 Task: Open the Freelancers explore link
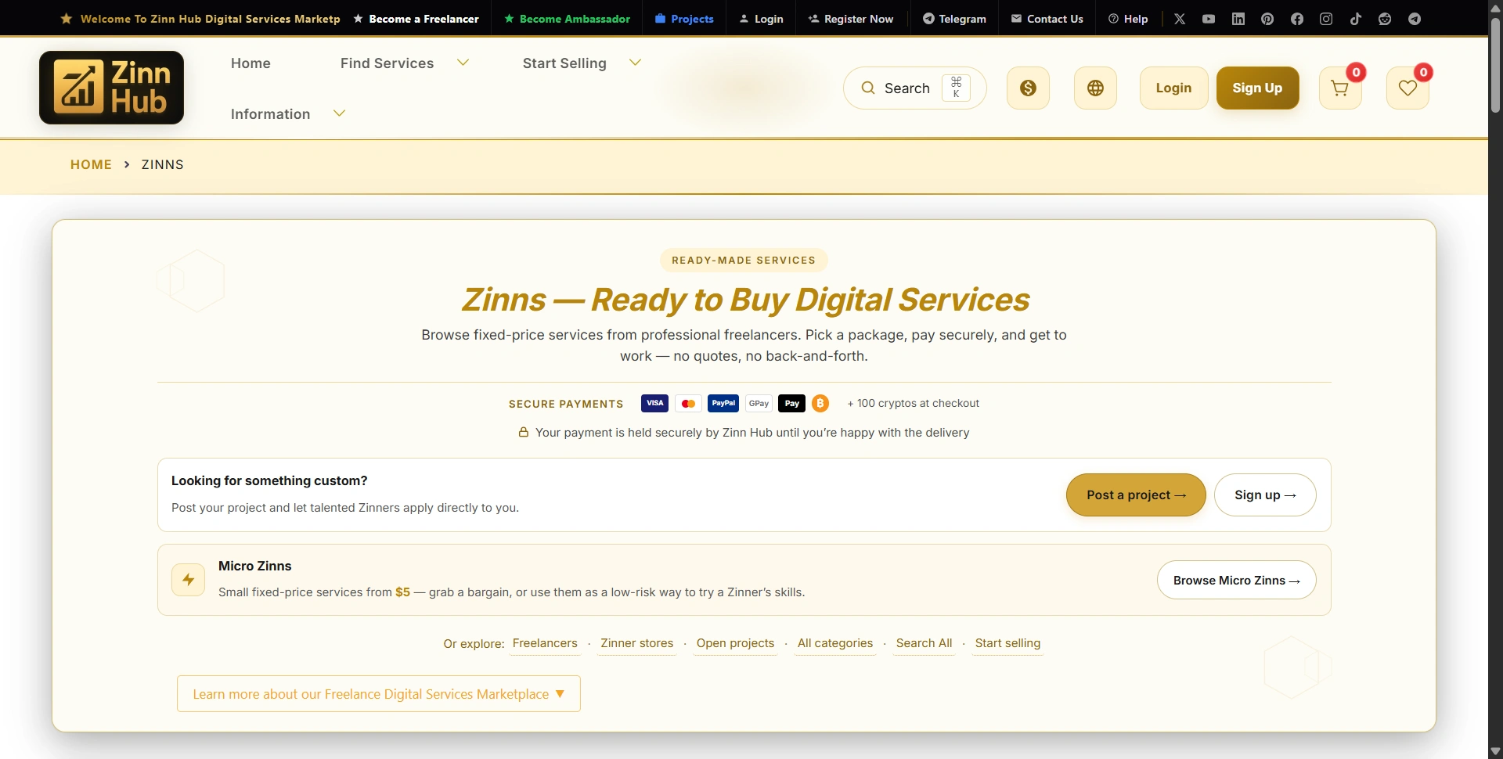(x=545, y=643)
